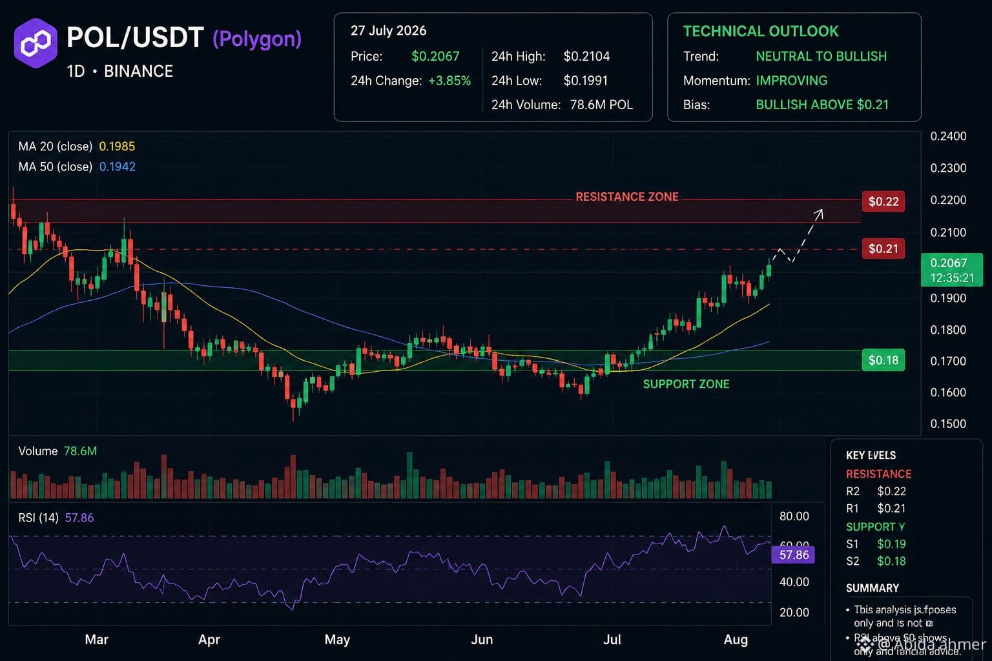Click the Bias value BULLISH ABOVE $0.21

(822, 105)
